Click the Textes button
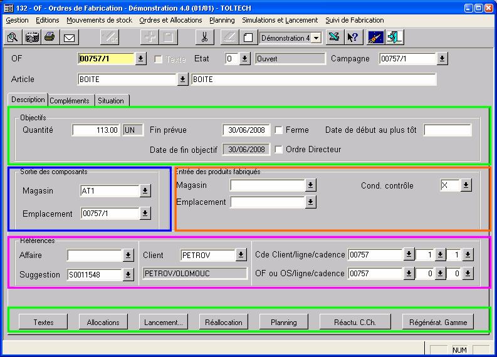Viewport: 497px width, 357px height. (43, 322)
